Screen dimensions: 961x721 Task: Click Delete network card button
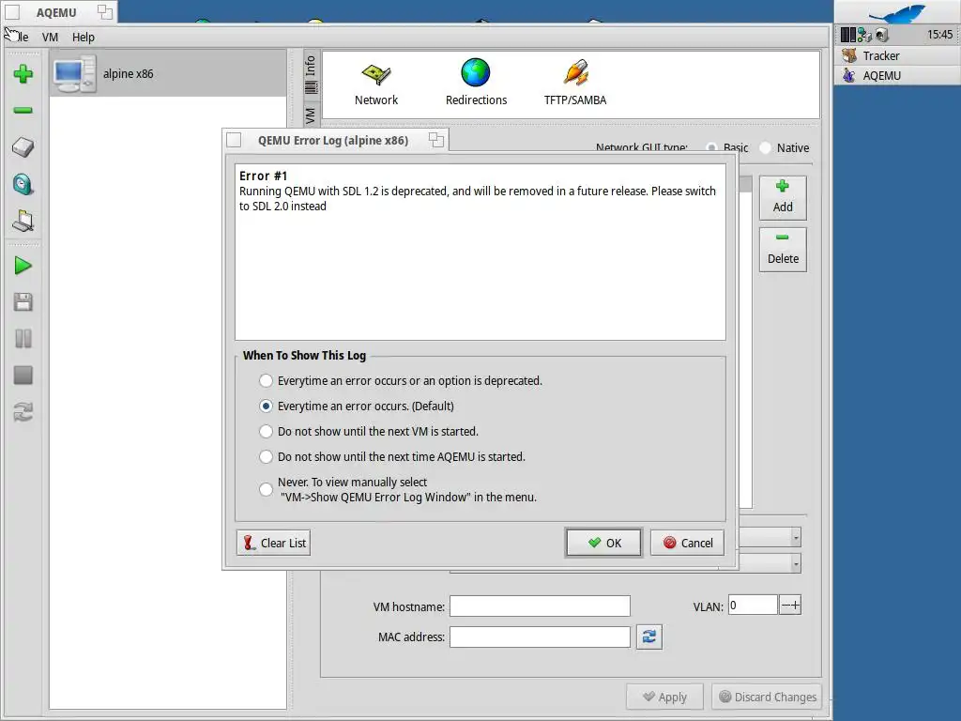tap(783, 249)
